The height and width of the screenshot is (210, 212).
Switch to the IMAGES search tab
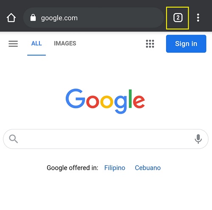coord(65,43)
